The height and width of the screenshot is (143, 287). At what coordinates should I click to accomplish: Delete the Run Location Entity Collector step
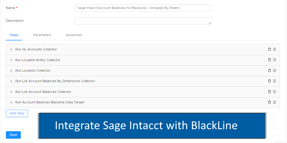coord(269,60)
